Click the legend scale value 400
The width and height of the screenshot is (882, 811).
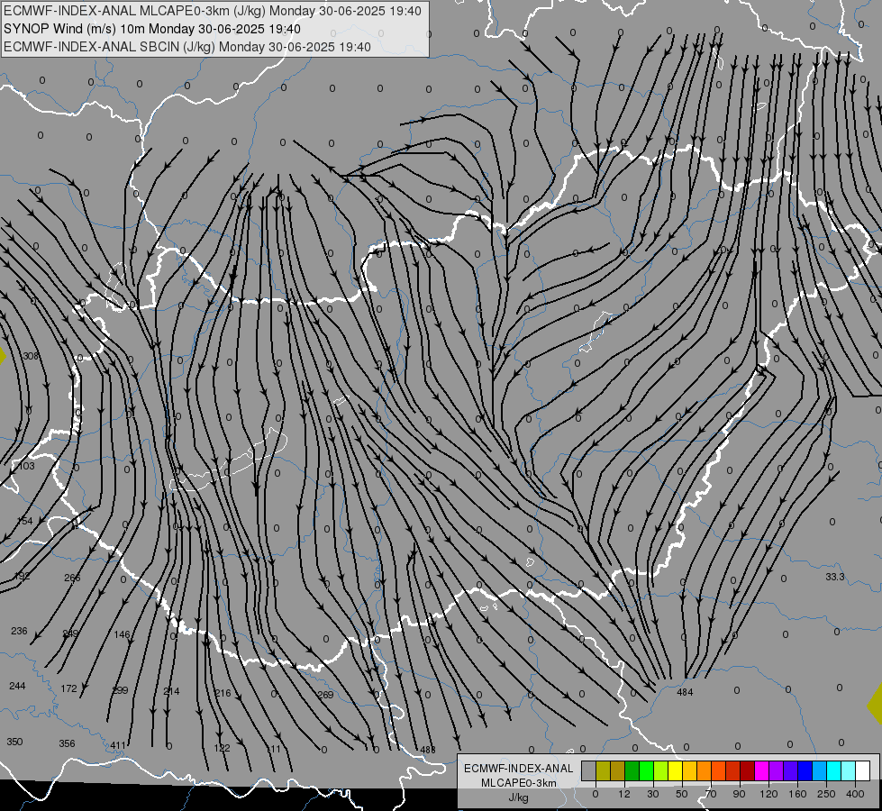pos(855,794)
